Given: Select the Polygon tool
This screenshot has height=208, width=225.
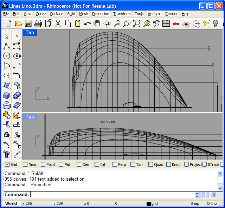Looking at the screenshot, I should [x=7, y=75].
